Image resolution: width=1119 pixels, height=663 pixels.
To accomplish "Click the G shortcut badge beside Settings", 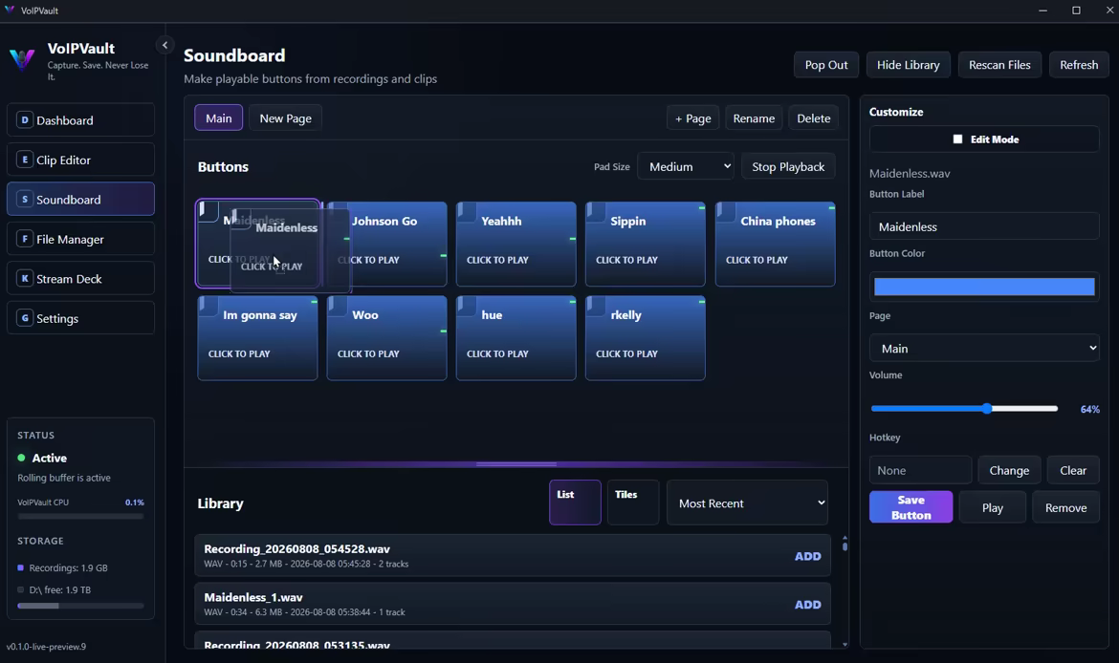I will 25,318.
